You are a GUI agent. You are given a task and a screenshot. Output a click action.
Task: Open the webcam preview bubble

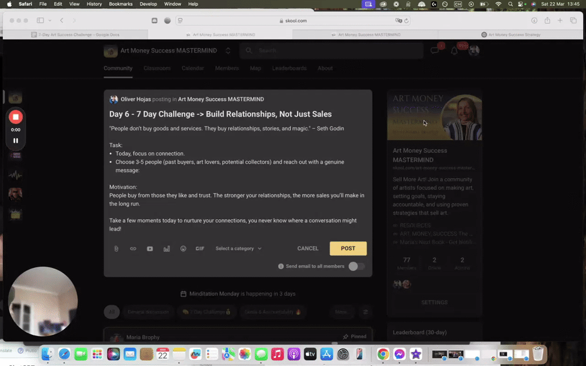[43, 301]
